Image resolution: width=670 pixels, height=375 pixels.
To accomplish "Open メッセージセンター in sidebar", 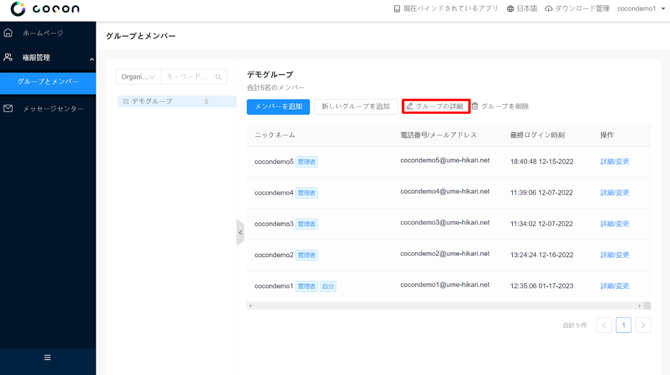I will (53, 109).
